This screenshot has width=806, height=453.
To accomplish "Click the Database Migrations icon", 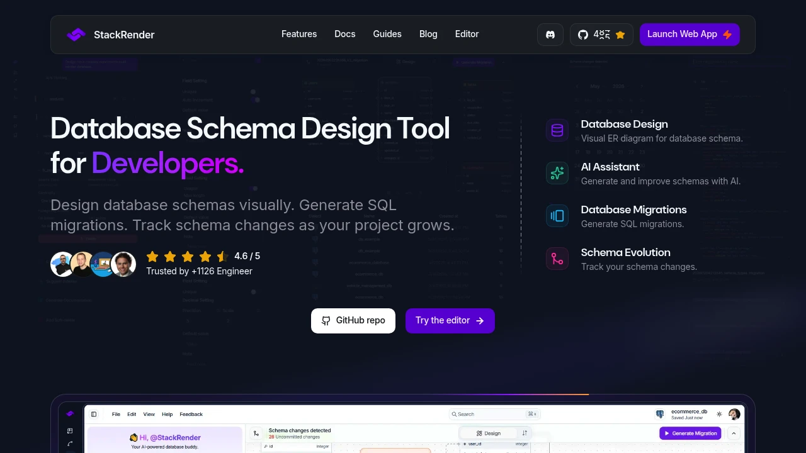I will coord(557,216).
